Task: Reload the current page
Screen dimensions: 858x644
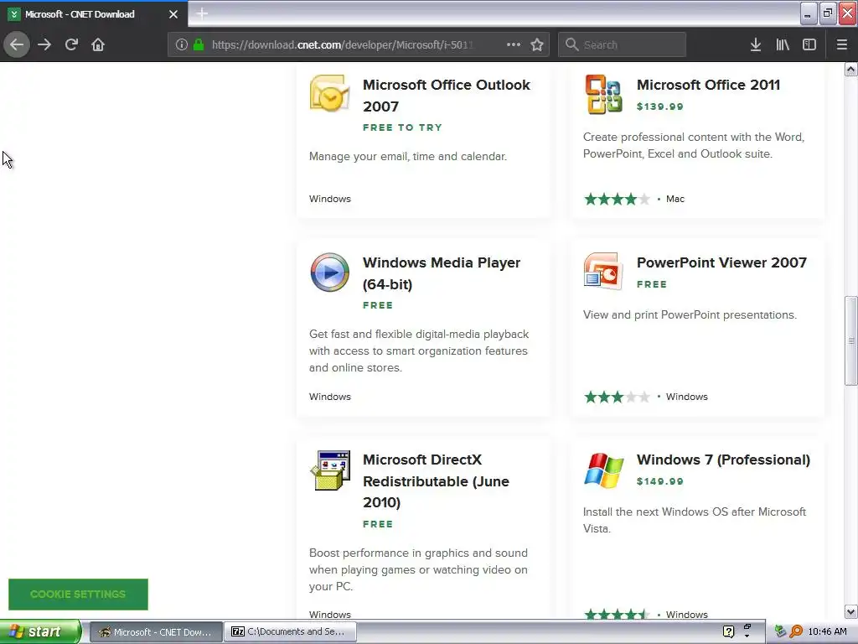Action: pos(71,44)
